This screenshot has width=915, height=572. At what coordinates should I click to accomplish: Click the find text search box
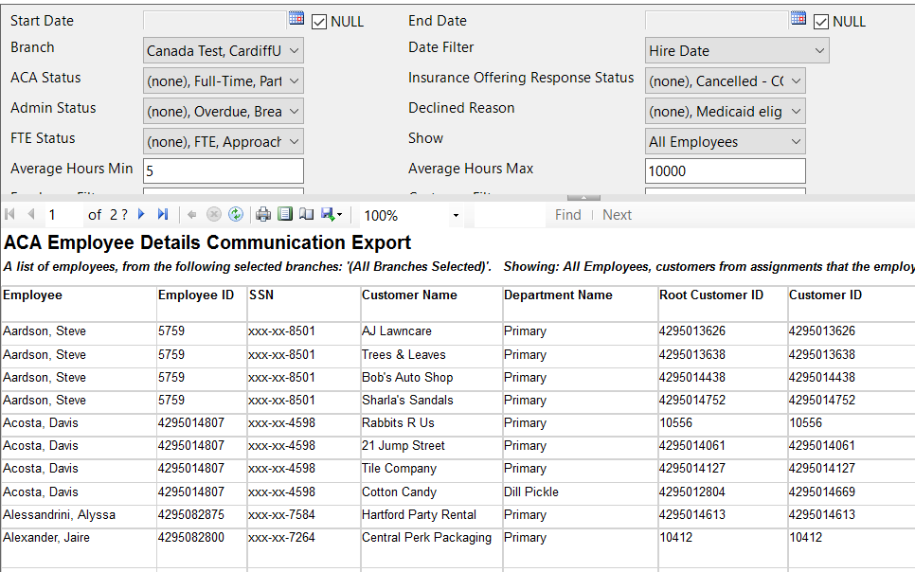(x=510, y=215)
